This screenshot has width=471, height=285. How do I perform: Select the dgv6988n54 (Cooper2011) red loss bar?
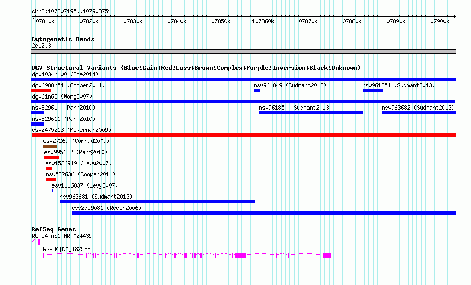(41, 91)
